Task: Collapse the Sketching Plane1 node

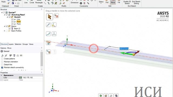Action: point(5,15)
